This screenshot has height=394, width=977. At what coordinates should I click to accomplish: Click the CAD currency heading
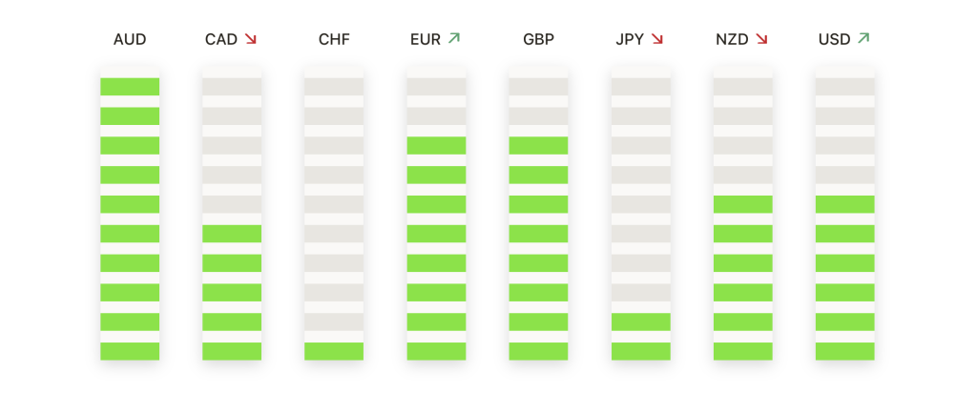click(221, 40)
